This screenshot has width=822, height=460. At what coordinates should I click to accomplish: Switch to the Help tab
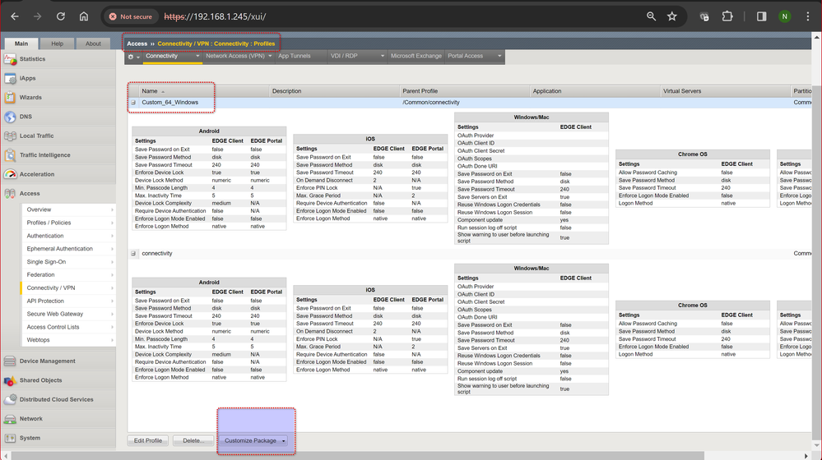point(57,44)
